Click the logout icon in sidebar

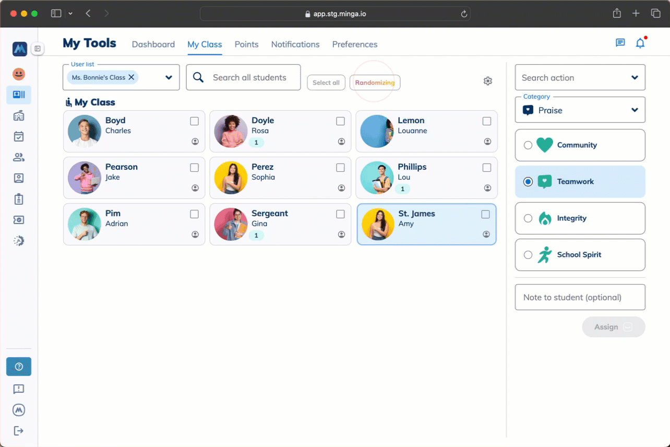point(19,431)
